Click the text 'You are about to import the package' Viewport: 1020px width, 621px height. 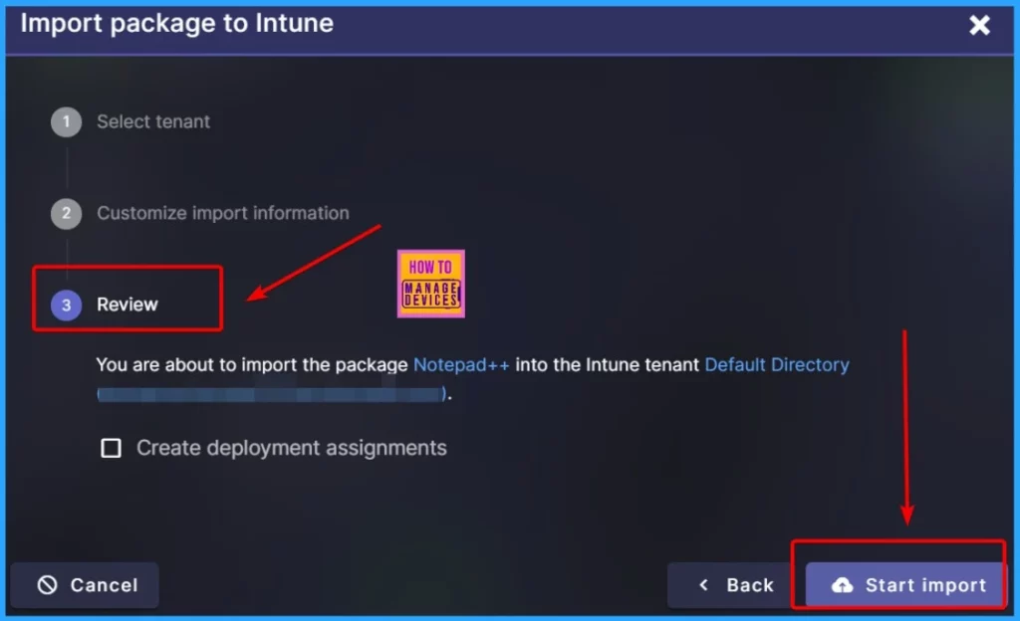click(252, 365)
